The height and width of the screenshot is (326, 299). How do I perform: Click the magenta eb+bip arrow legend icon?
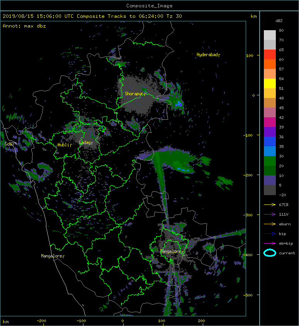pyautogui.click(x=270, y=243)
